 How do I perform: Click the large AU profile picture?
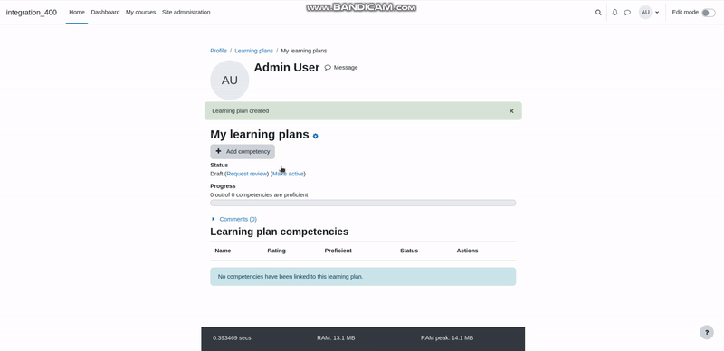pyautogui.click(x=230, y=80)
